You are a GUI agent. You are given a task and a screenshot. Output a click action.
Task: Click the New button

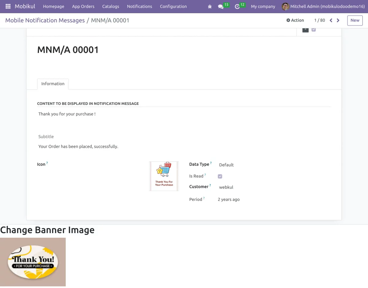tap(355, 20)
